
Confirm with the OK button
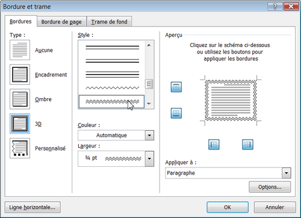coord(228,207)
